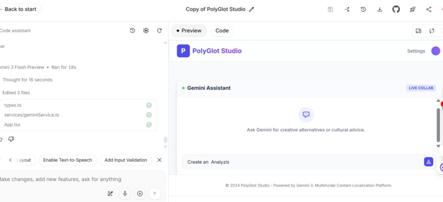The height and width of the screenshot is (202, 443).
Task: Click the 'Code assistant' panel label
Action: point(15,31)
